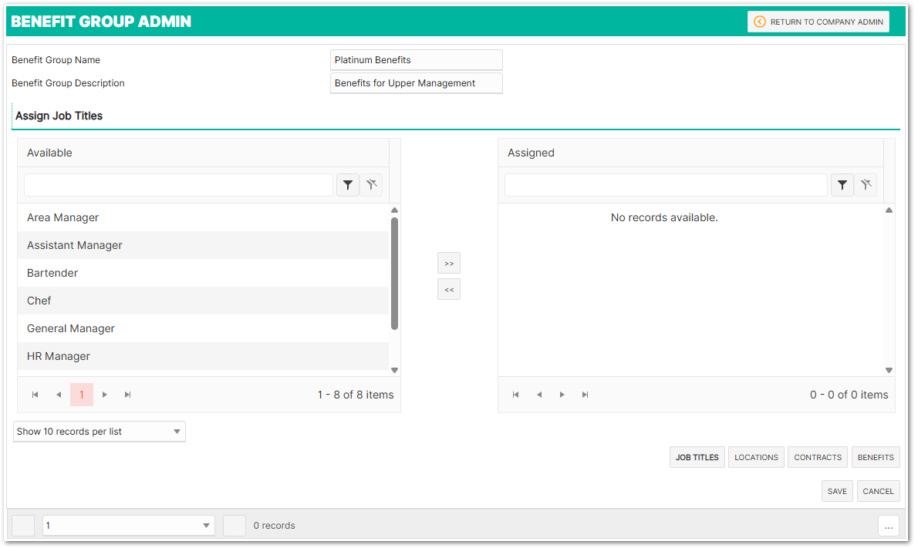The image size is (918, 548).
Task: Switch to the Benefits tab
Action: coord(876,457)
